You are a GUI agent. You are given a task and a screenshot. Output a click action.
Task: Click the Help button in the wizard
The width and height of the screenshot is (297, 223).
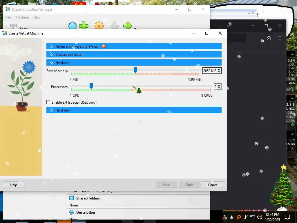[13, 185]
